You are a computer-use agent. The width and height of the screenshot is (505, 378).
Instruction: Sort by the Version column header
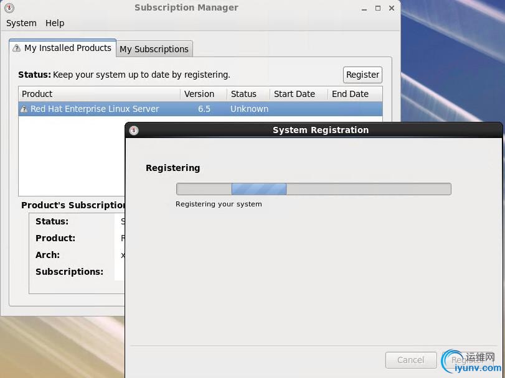[x=204, y=94]
